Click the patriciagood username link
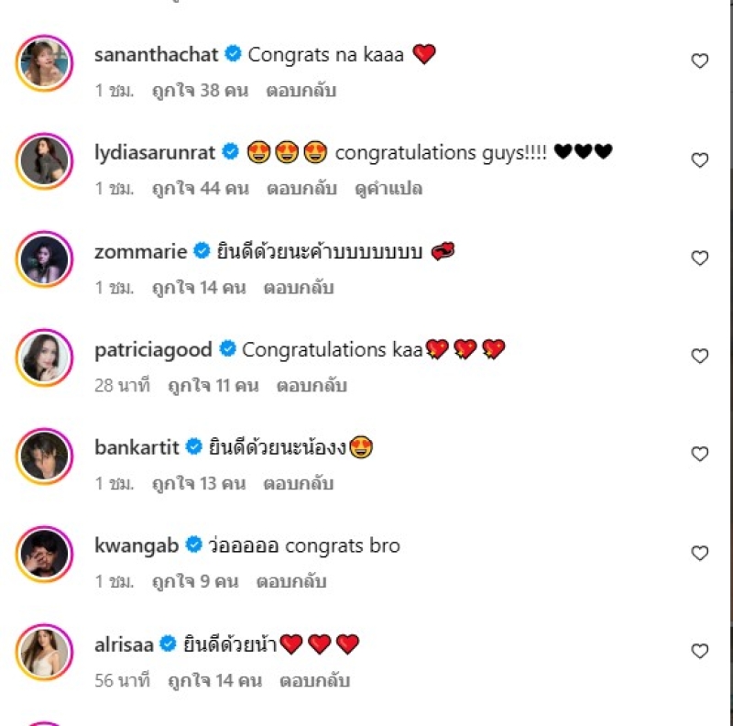This screenshot has width=733, height=726. tap(153, 349)
